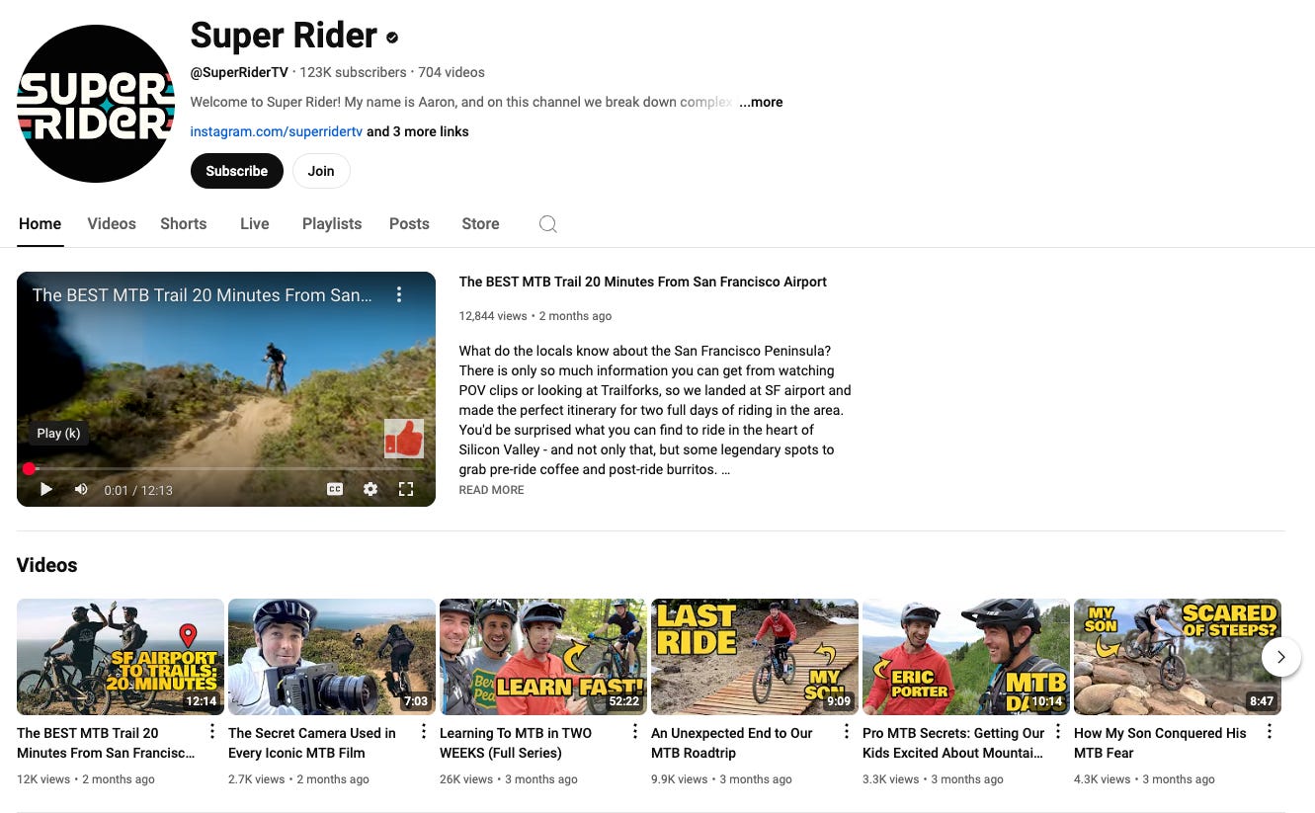Screen dimensions: 1315x813
Task: Open options menu for Learning To MTB in TWO WEEKS
Action: coord(634,732)
